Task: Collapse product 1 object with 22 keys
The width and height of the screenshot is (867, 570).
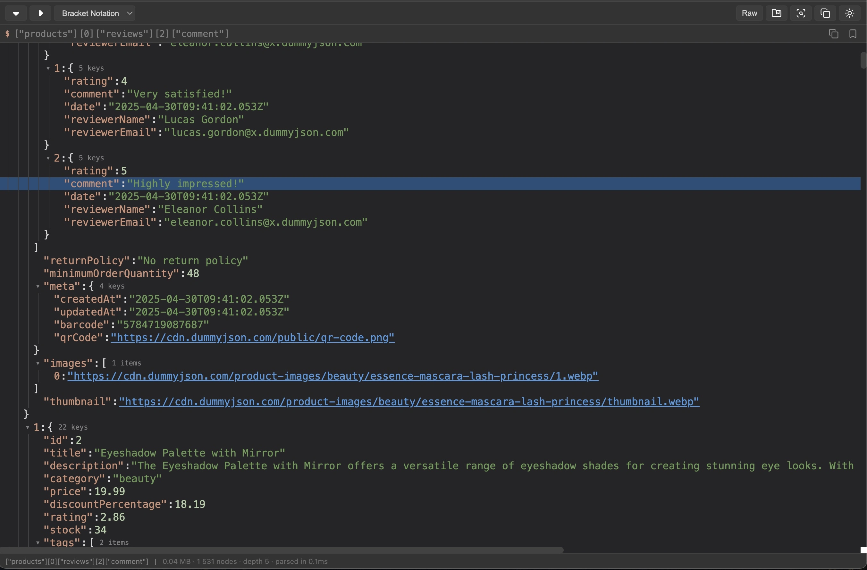Action: [28, 427]
